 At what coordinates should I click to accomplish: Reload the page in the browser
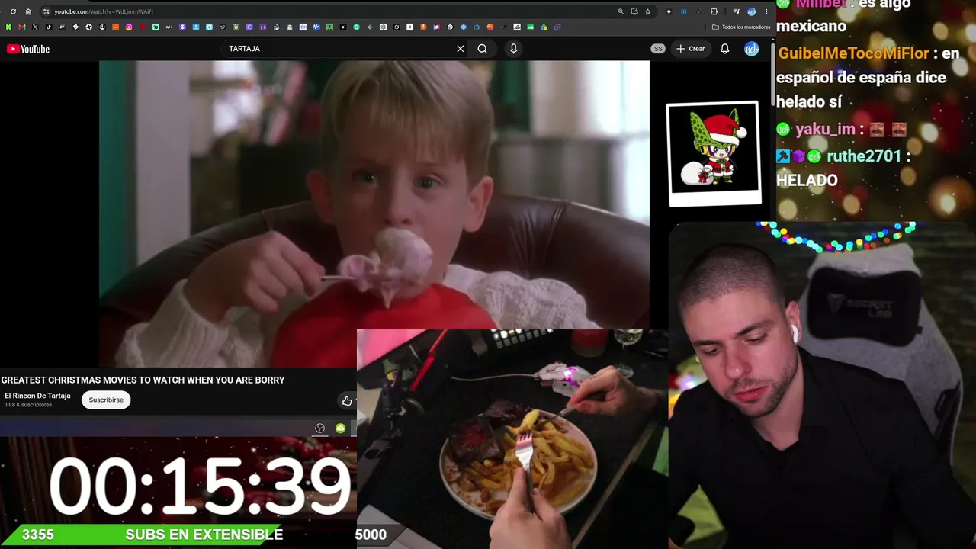13,11
